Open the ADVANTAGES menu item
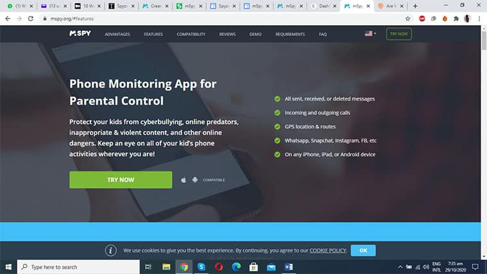Image resolution: width=487 pixels, height=274 pixels. [x=117, y=34]
